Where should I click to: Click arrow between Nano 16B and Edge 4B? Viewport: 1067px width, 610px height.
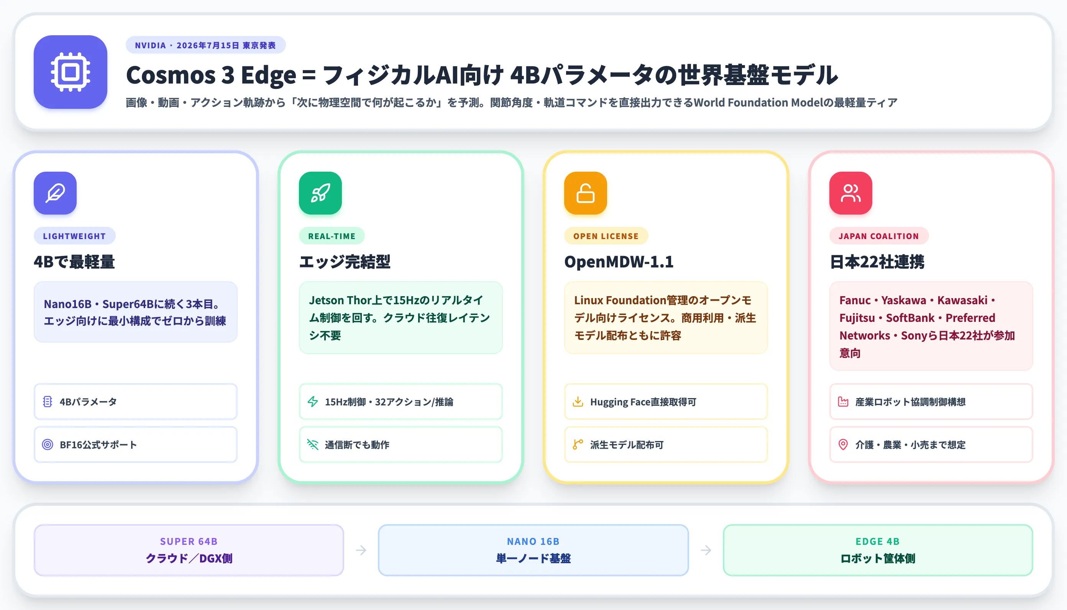click(x=706, y=550)
